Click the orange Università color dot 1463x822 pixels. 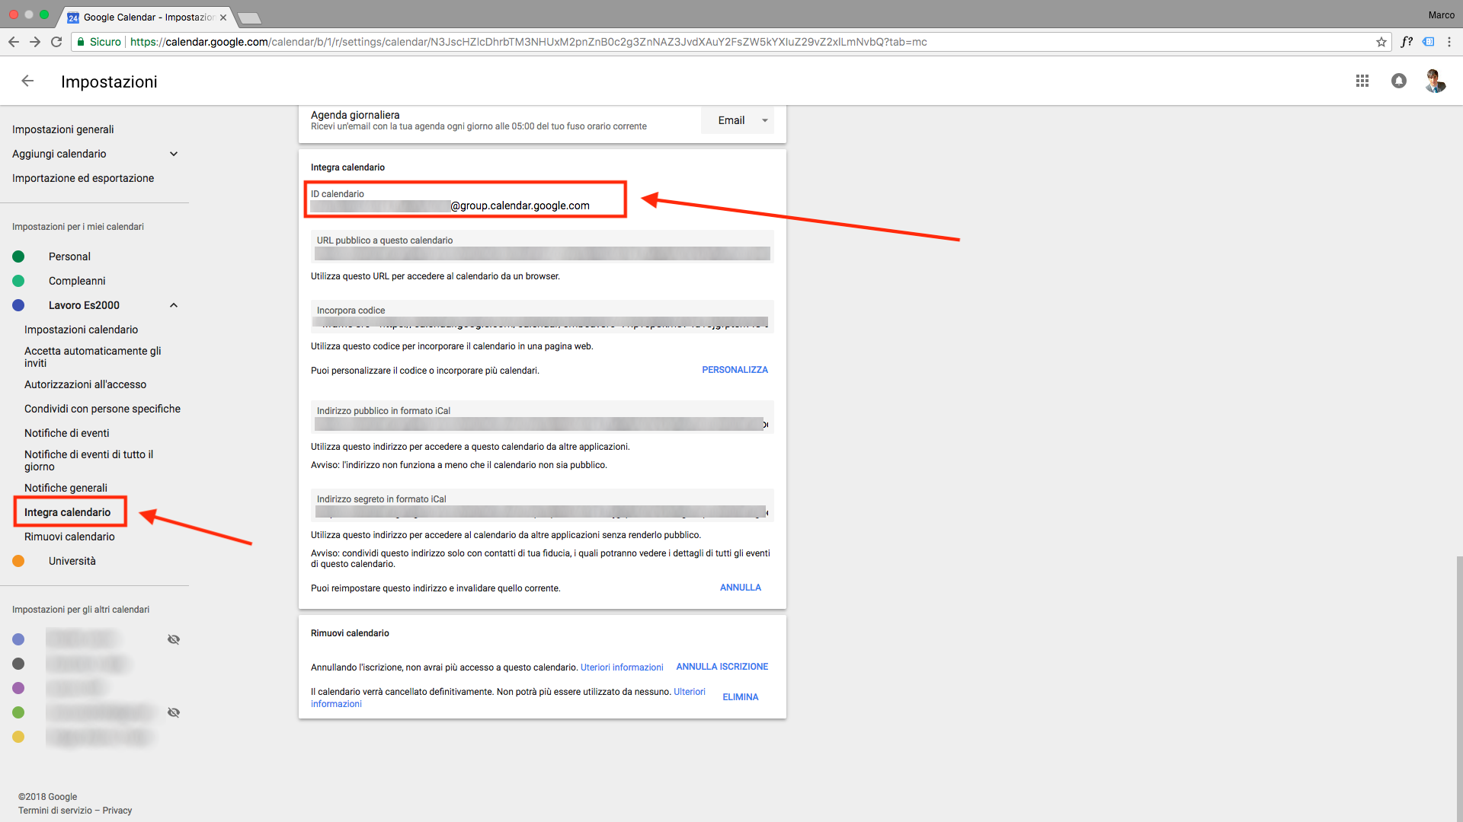(18, 561)
